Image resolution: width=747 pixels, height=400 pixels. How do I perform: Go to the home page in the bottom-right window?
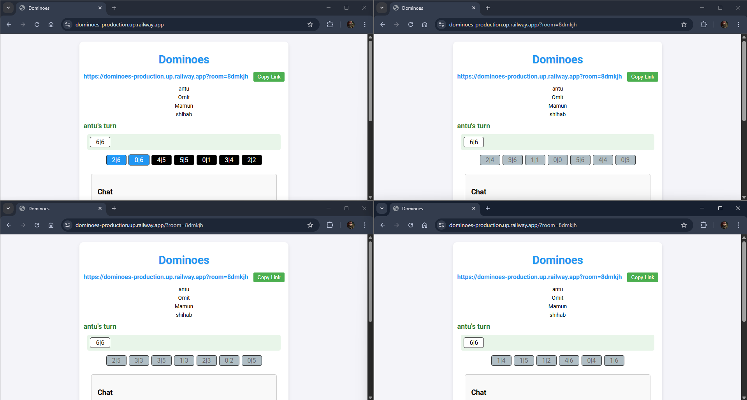pos(425,225)
